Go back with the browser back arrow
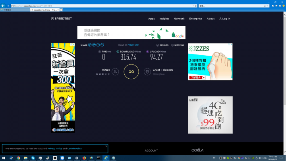 pyautogui.click(x=3, y=6)
